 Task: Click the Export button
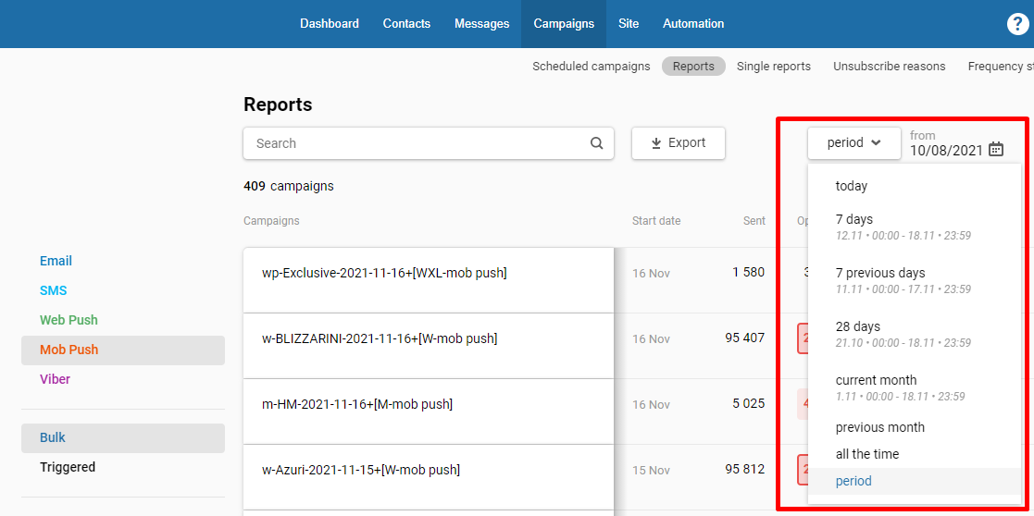click(678, 143)
